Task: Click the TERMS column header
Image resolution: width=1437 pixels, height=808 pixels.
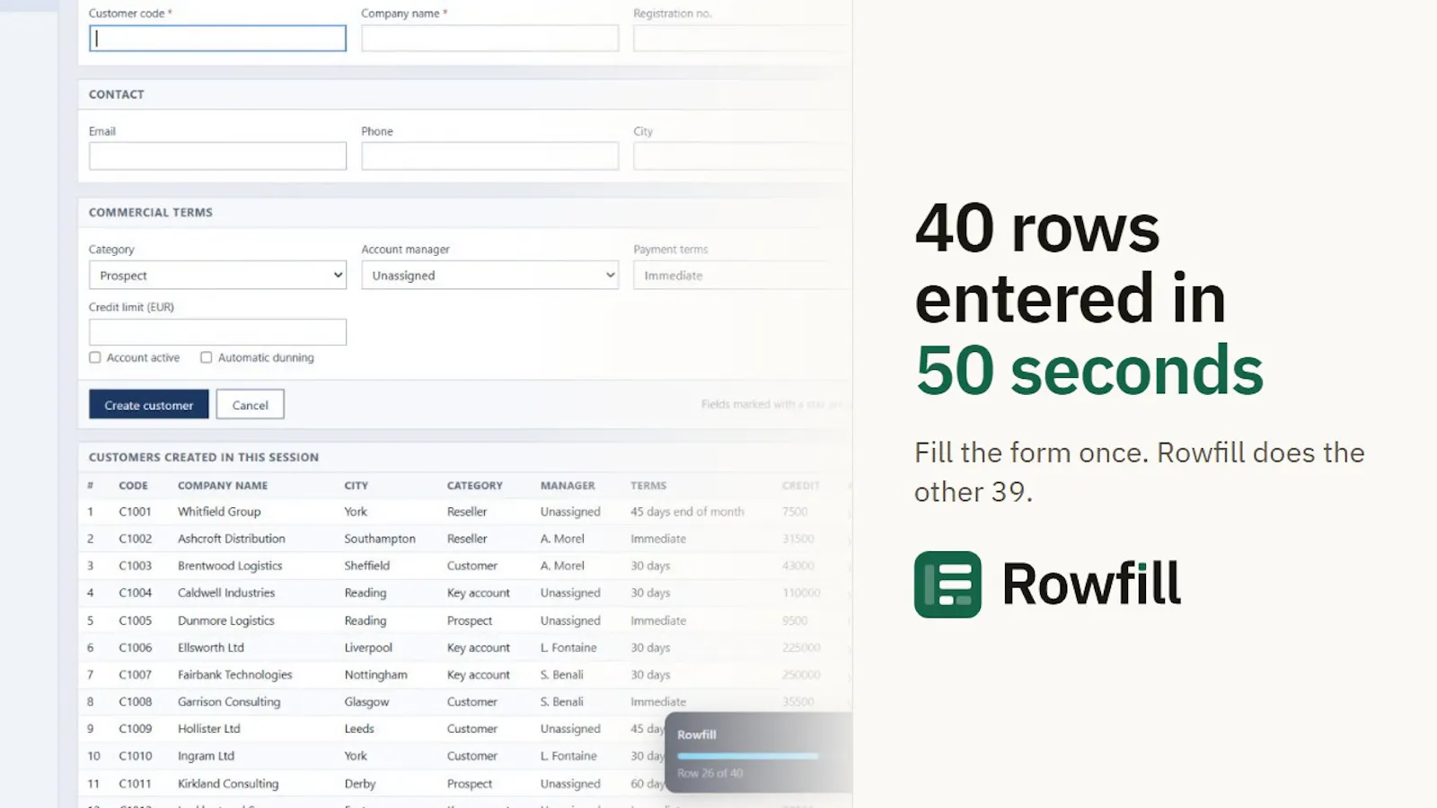Action: click(x=648, y=486)
